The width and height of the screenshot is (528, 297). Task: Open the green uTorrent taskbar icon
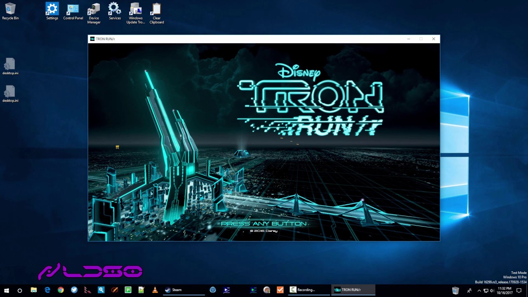(x=128, y=290)
